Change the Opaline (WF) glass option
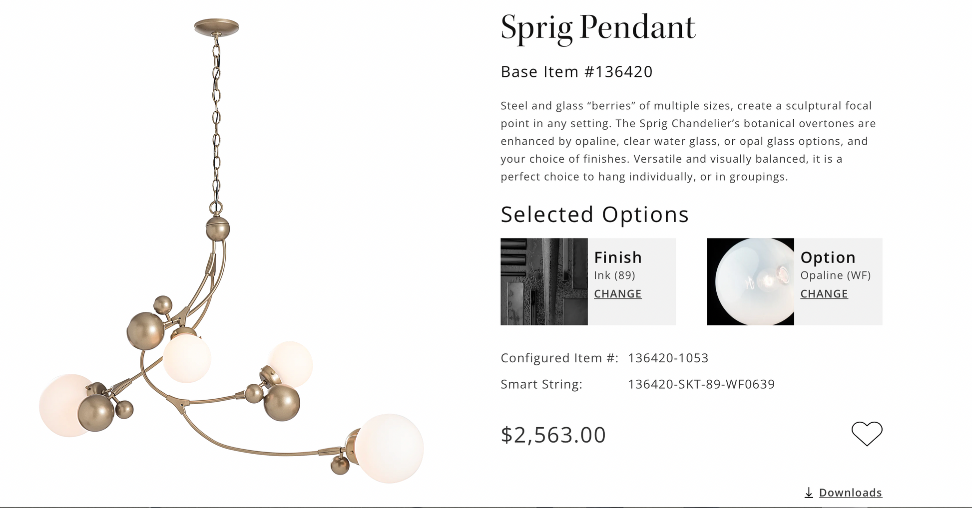Image resolution: width=972 pixels, height=508 pixels. pos(824,294)
